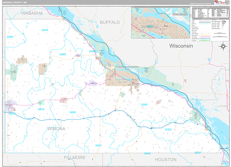
Task: Select the HOUSTON county label
Action: [x=166, y=159]
